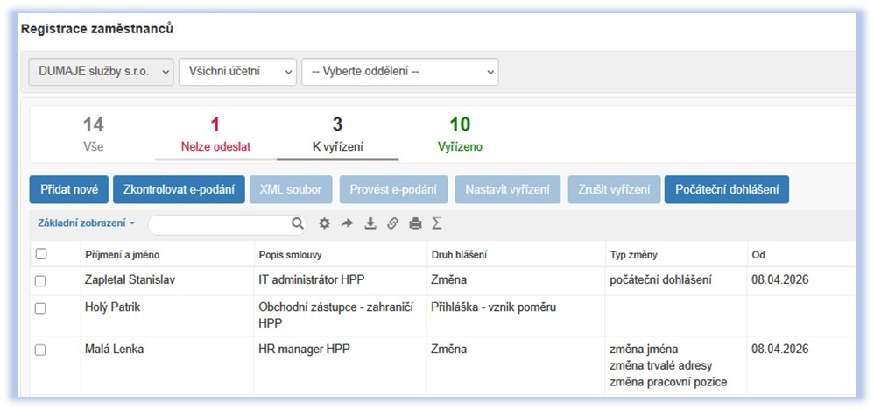Click the chain link icon

click(392, 223)
